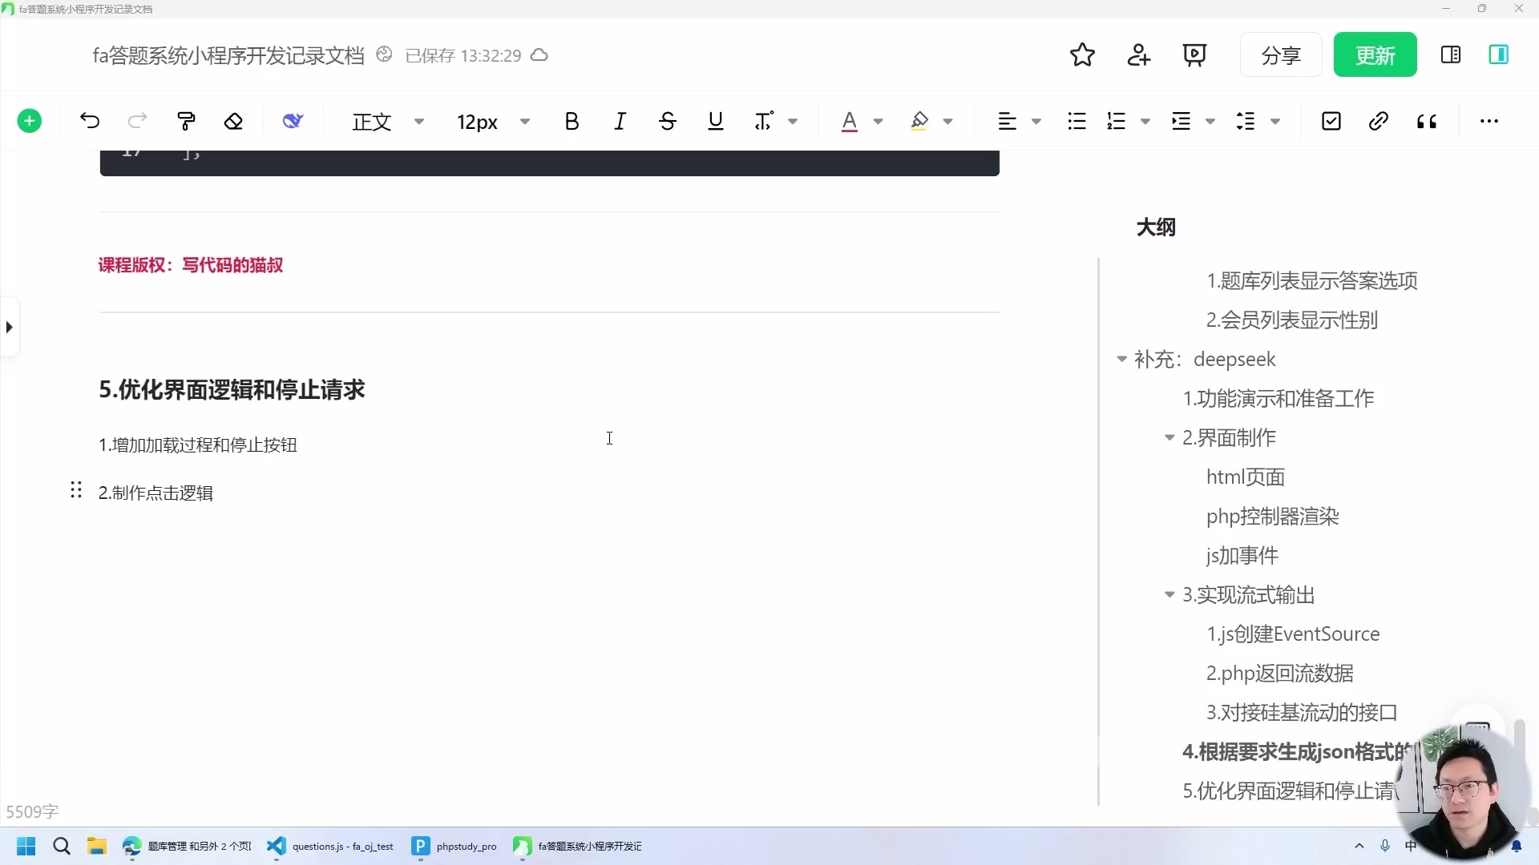
Task: Collapse the 3.实现流式输出 outline section
Action: (x=1170, y=595)
